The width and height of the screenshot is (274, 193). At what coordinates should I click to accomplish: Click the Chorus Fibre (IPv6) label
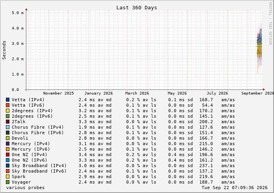(38, 133)
